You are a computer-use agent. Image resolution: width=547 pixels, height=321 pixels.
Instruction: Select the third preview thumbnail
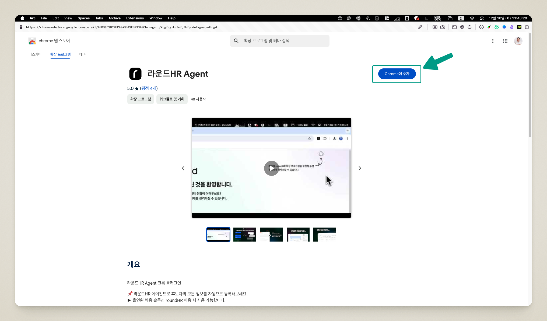tap(271, 234)
